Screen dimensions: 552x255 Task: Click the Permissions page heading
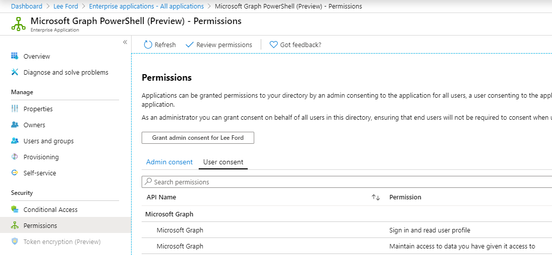point(167,78)
